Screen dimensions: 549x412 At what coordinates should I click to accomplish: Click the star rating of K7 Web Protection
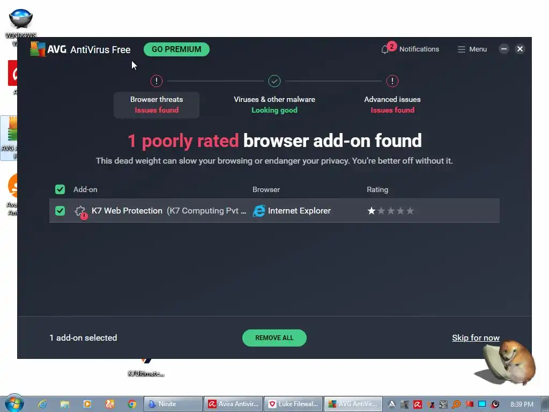pyautogui.click(x=391, y=211)
